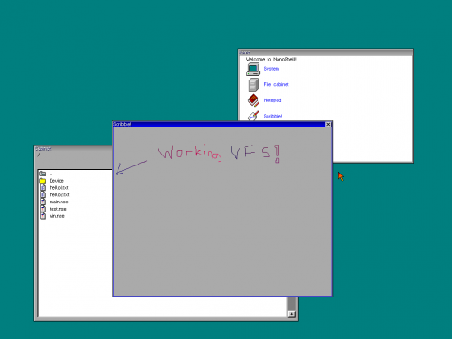The height and width of the screenshot is (339, 452).
Task: Click the hello2.txt document icon
Action: coord(42,194)
